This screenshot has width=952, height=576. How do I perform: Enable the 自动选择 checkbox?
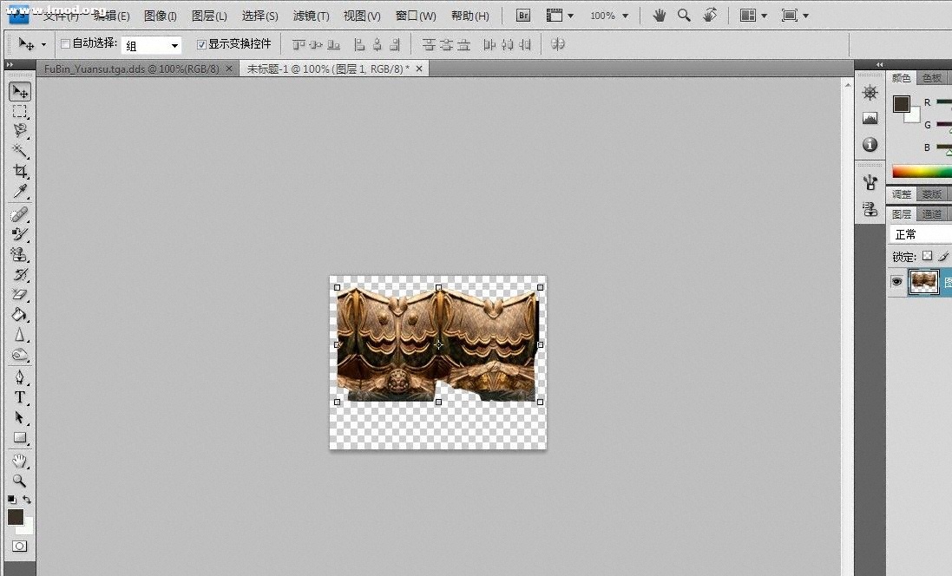[x=65, y=43]
